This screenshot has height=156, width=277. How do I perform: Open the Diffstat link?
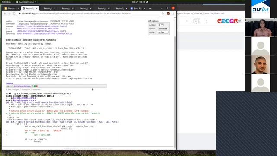10,84
